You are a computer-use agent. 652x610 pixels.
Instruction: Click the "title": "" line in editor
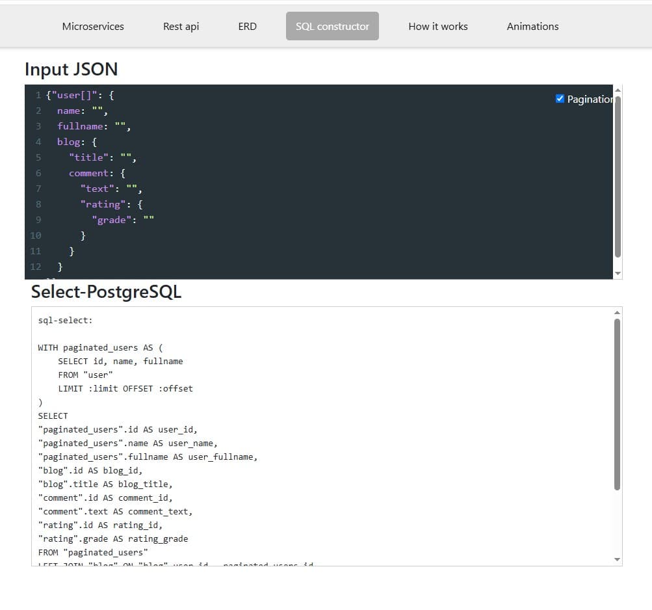pyautogui.click(x=103, y=157)
